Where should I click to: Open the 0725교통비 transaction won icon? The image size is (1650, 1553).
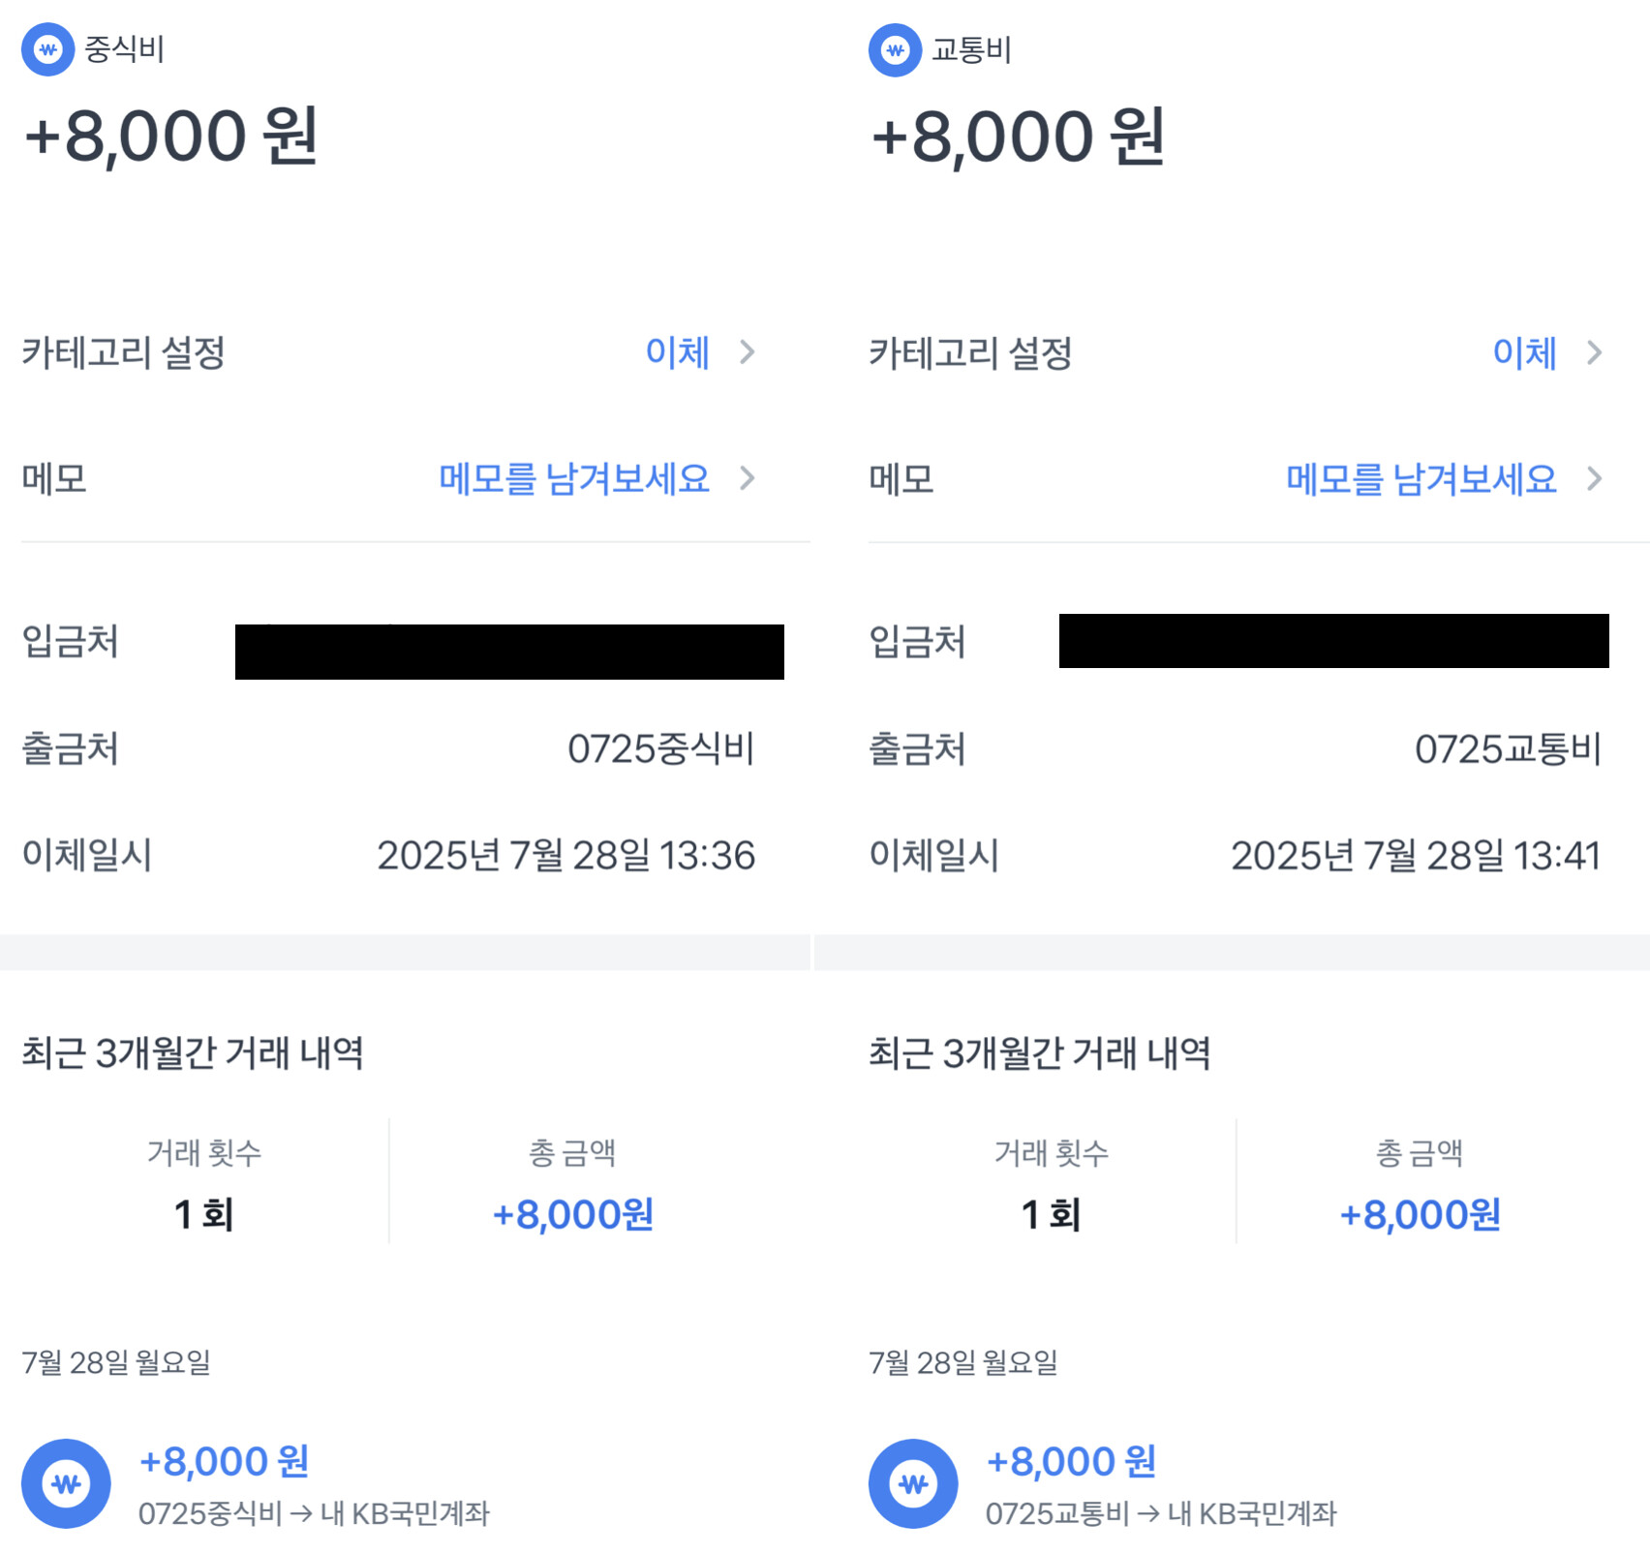point(913,1483)
